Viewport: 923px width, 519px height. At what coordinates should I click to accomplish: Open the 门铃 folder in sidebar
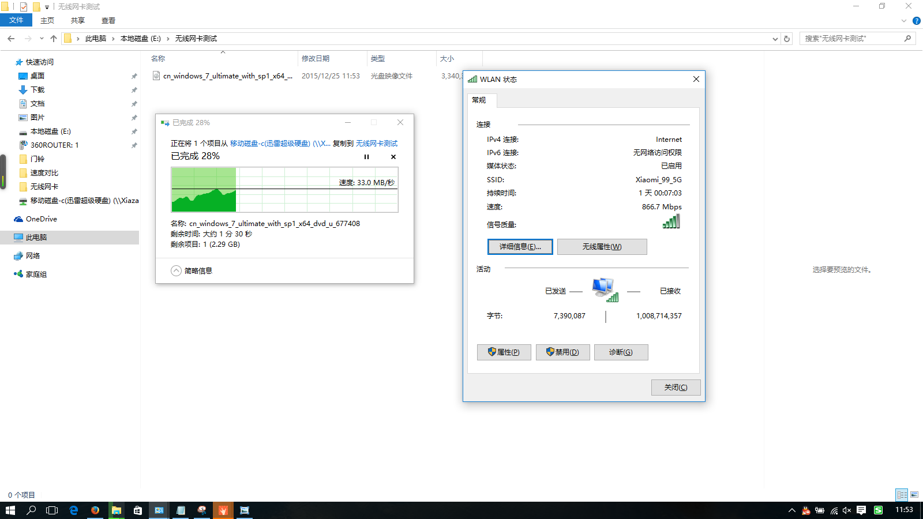pos(37,159)
